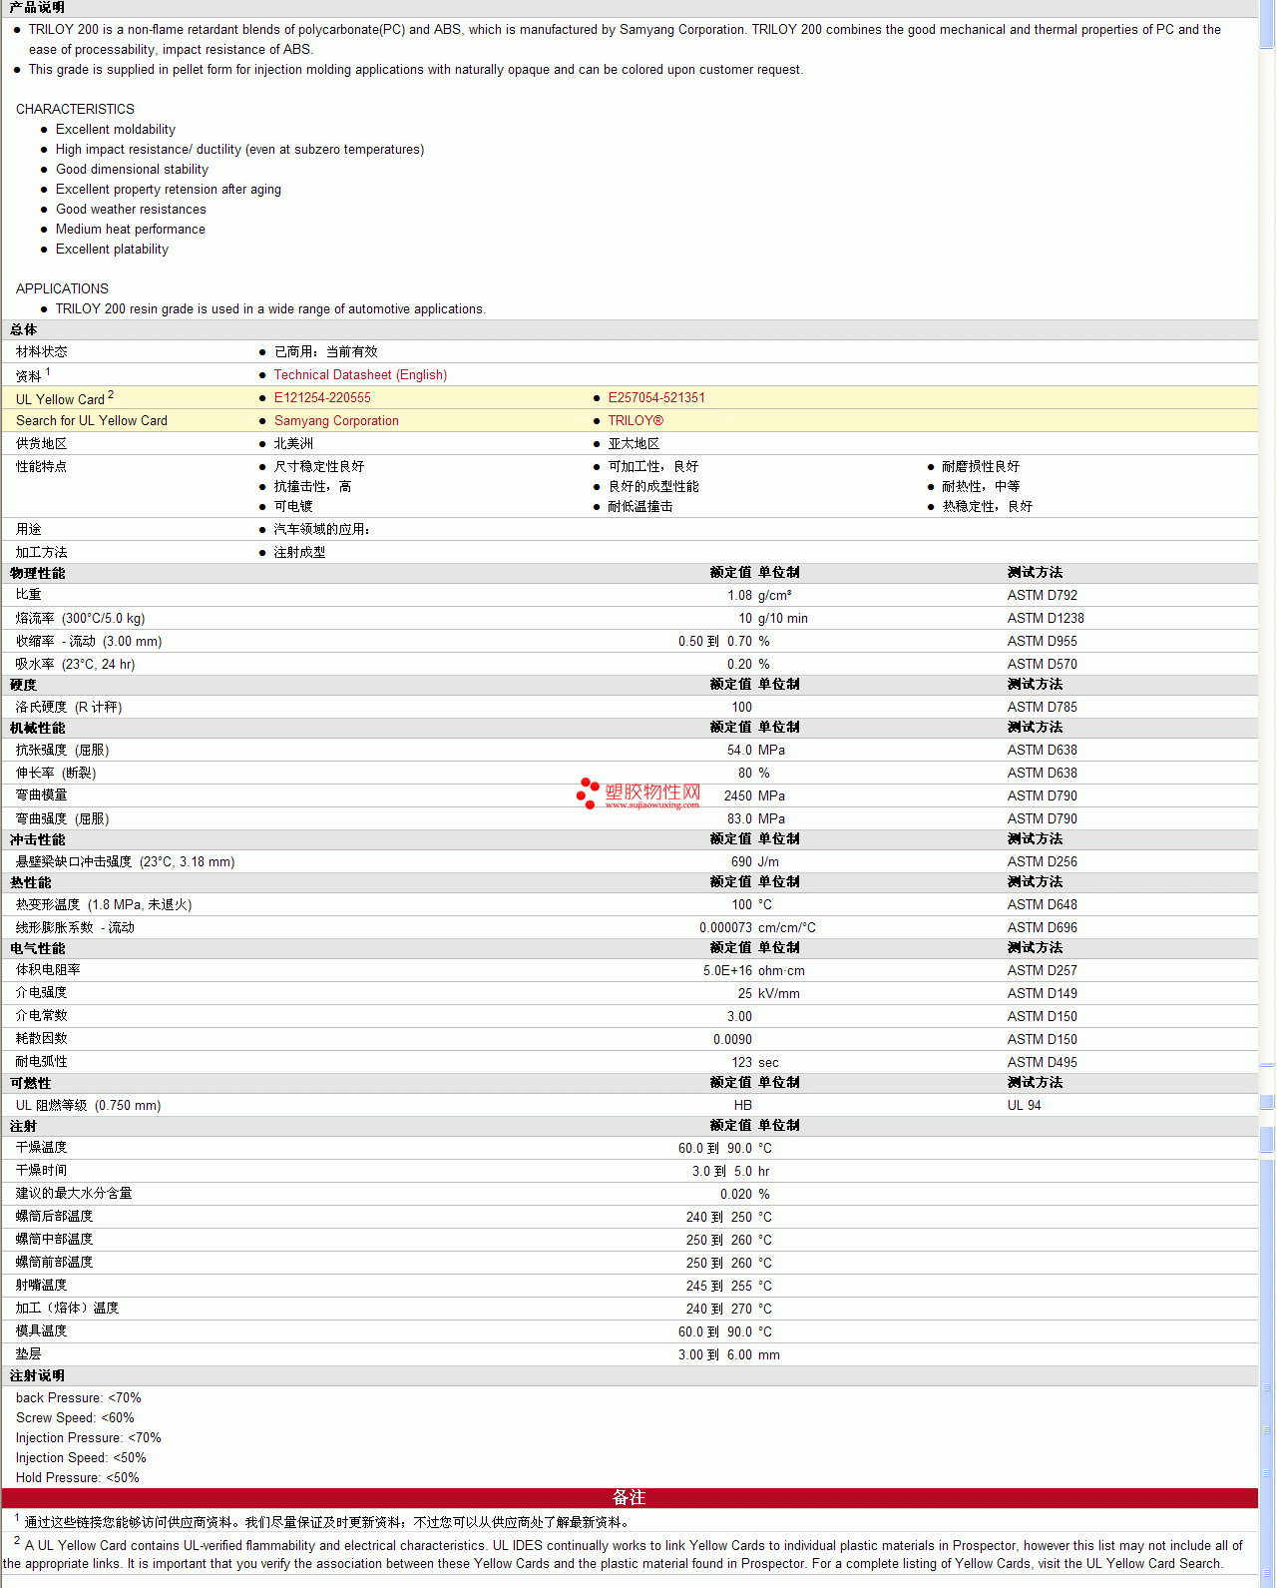Select 'Screw Speed: <60%' note line
This screenshot has height=1588, width=1277.
coord(75,1418)
